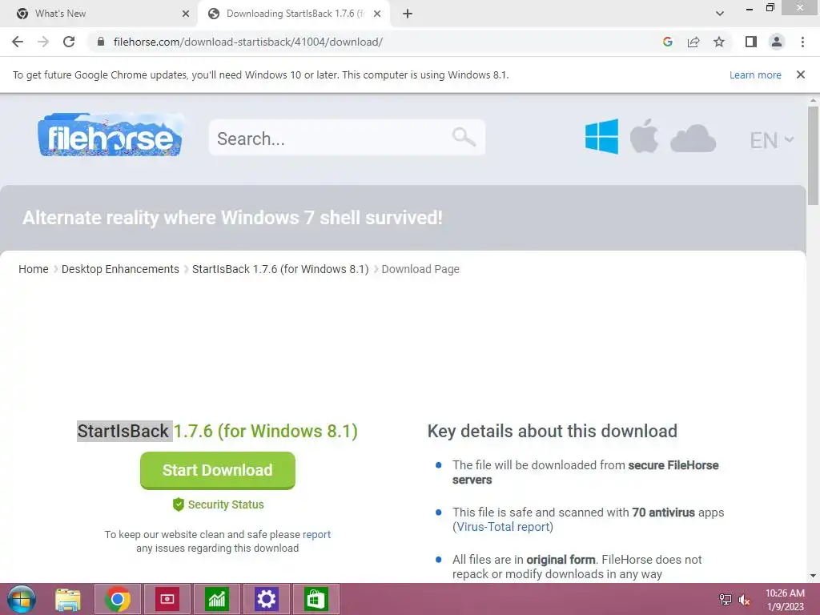
Task: Switch to Downloading StartIsBack tab
Action: pyautogui.click(x=294, y=14)
